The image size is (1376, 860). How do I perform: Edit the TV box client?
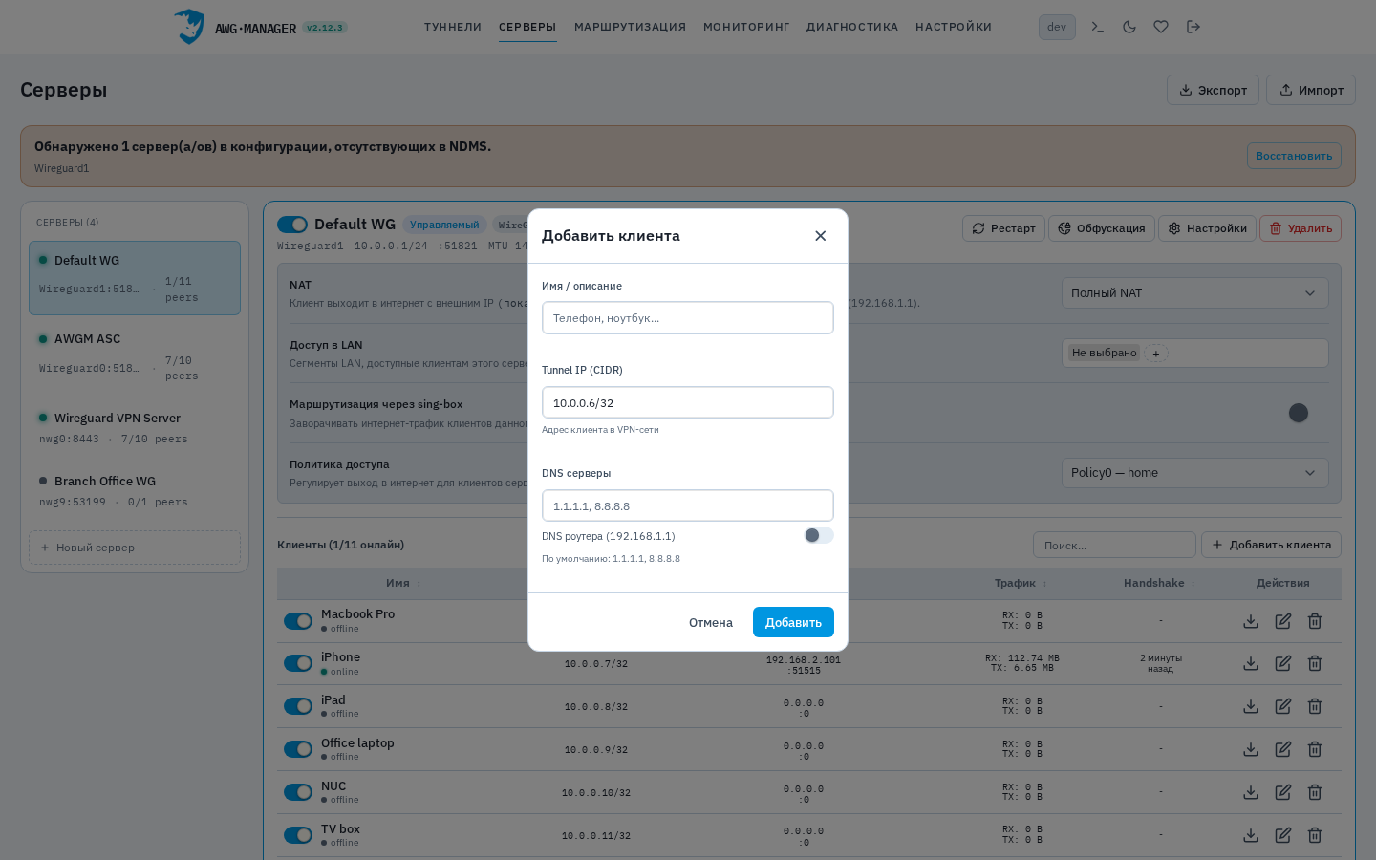coord(1283,835)
